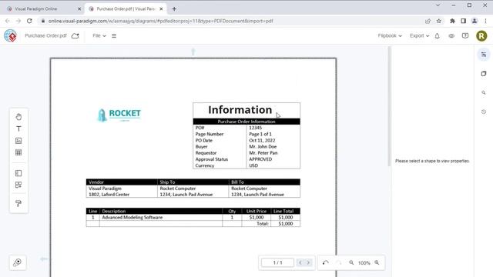Click the Purchase Order Information header
Screen dimensions: 493x277
(246, 122)
